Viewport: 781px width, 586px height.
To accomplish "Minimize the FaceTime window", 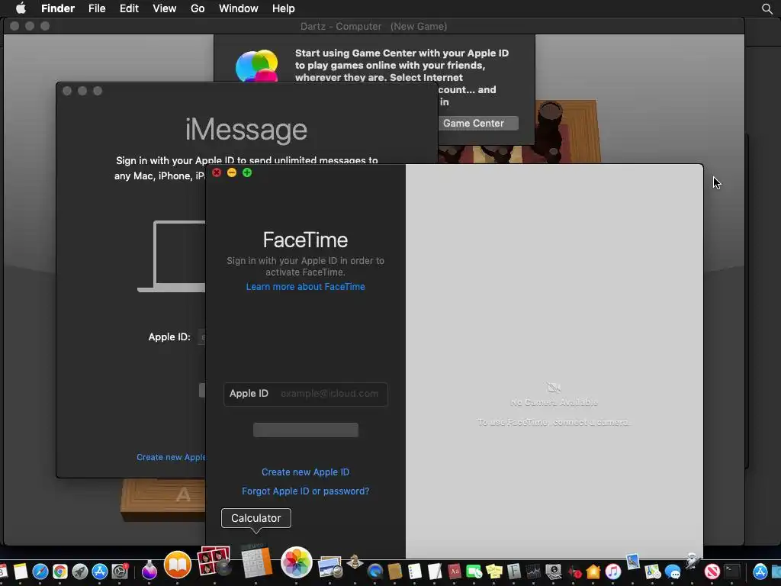I will pos(232,172).
